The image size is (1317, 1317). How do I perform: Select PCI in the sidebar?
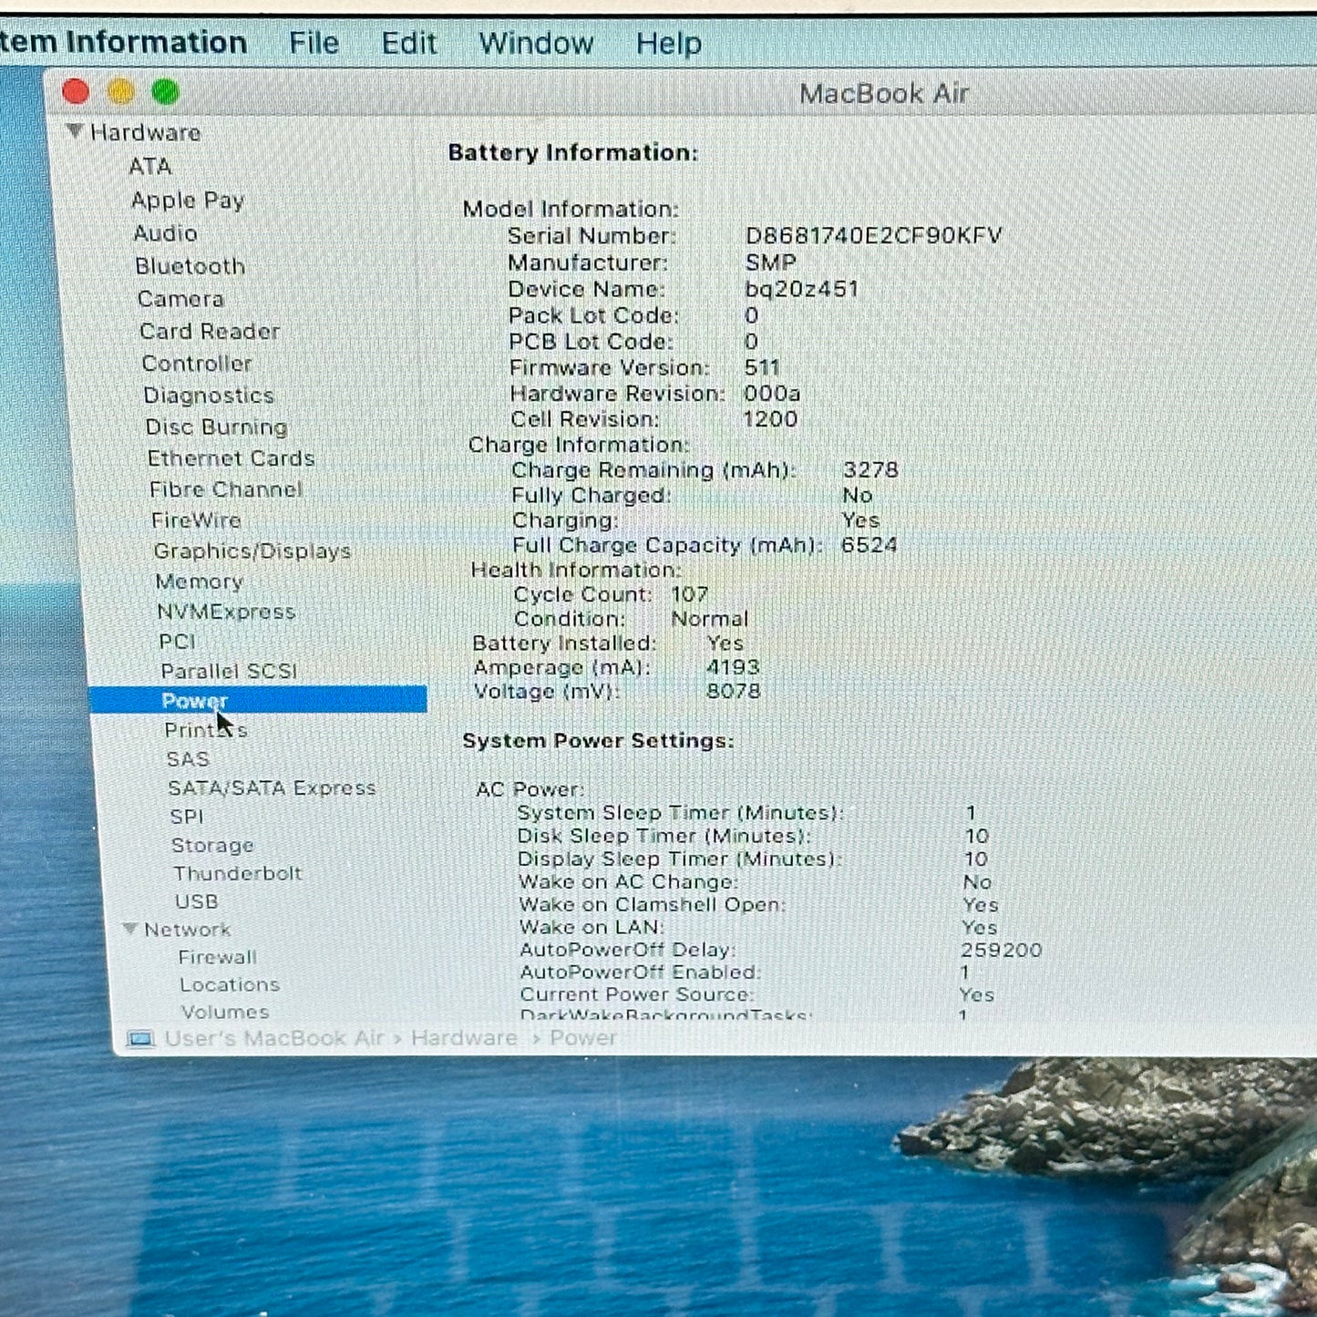click(177, 642)
